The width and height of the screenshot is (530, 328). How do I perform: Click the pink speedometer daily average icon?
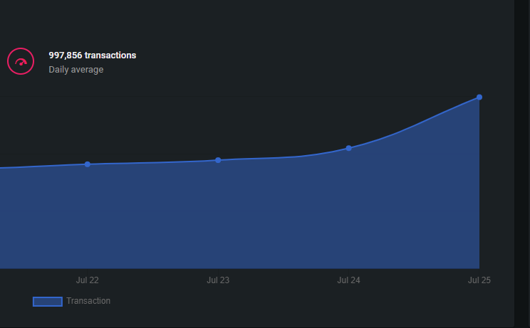21,61
